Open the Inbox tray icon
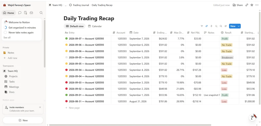This screenshot has height=126, width=261. pos(31,13)
